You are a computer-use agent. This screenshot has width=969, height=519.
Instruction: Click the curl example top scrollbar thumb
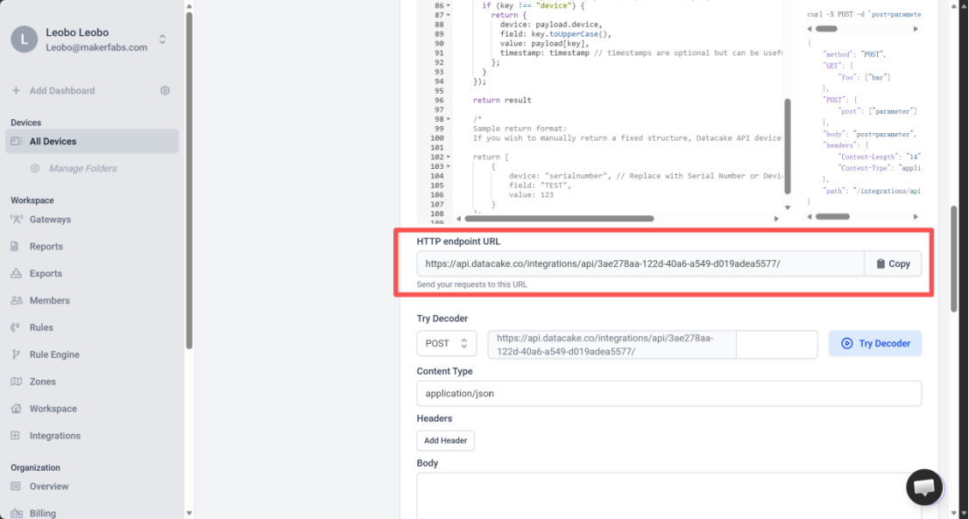point(826,29)
